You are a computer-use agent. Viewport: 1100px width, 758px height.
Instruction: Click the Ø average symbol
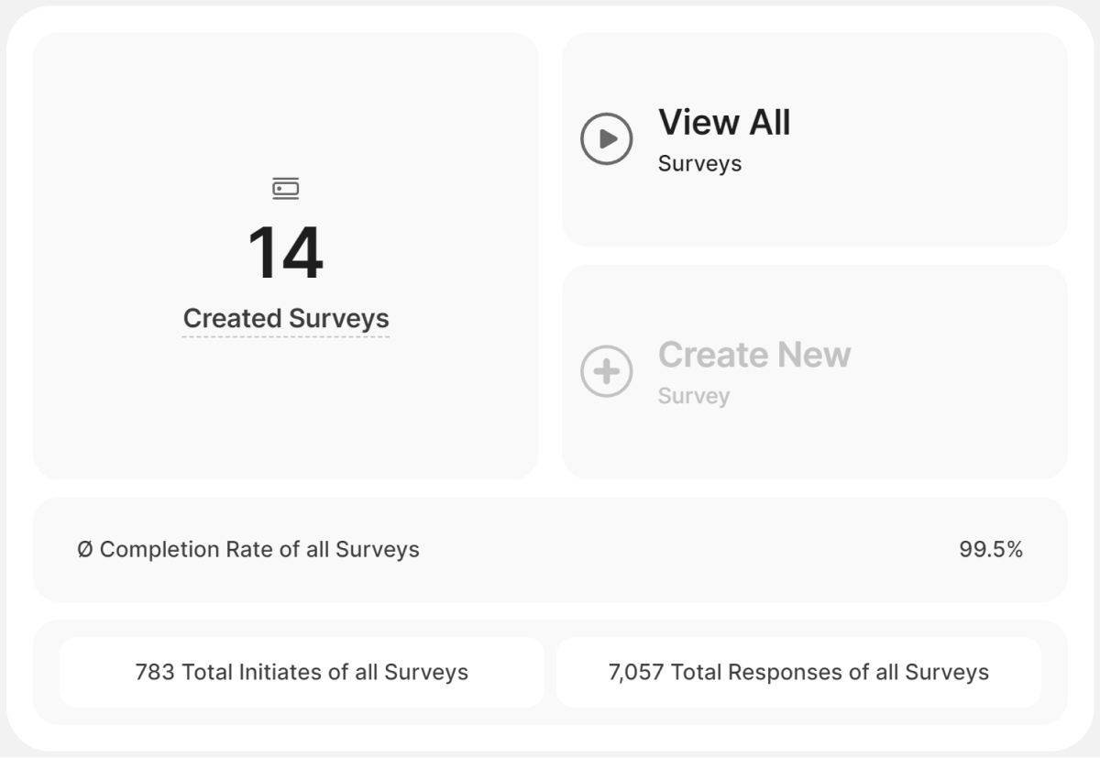click(84, 550)
